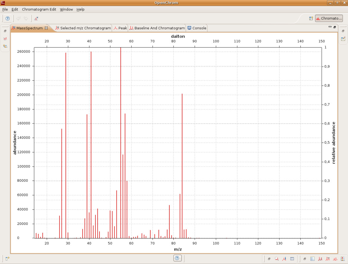Open the red chromatogram fast view in left sidebar

point(5,39)
